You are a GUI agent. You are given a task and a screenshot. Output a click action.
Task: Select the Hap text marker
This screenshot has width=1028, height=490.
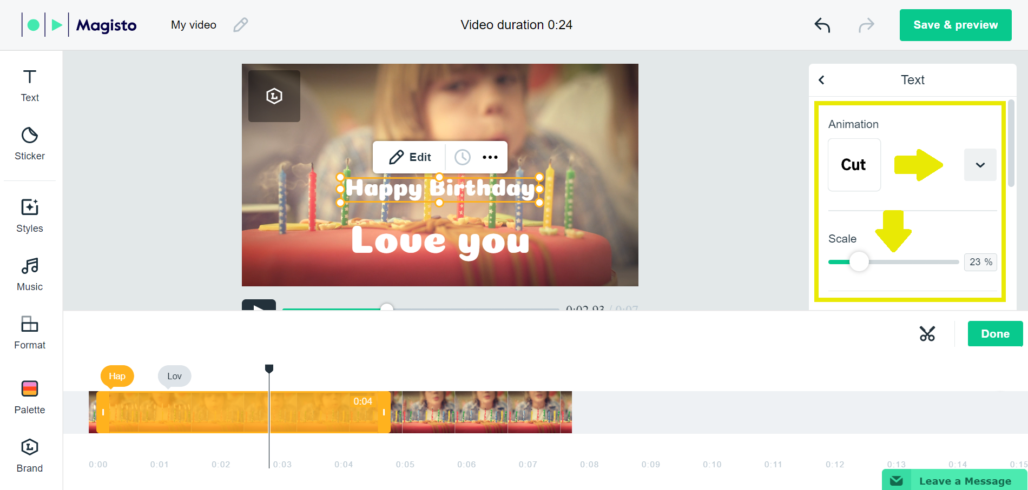click(x=117, y=376)
